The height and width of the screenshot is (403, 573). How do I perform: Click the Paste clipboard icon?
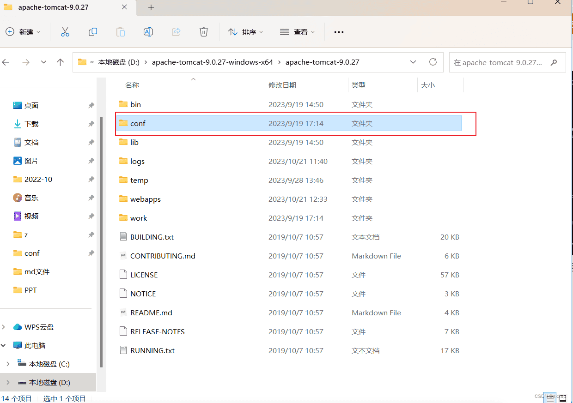click(x=121, y=32)
